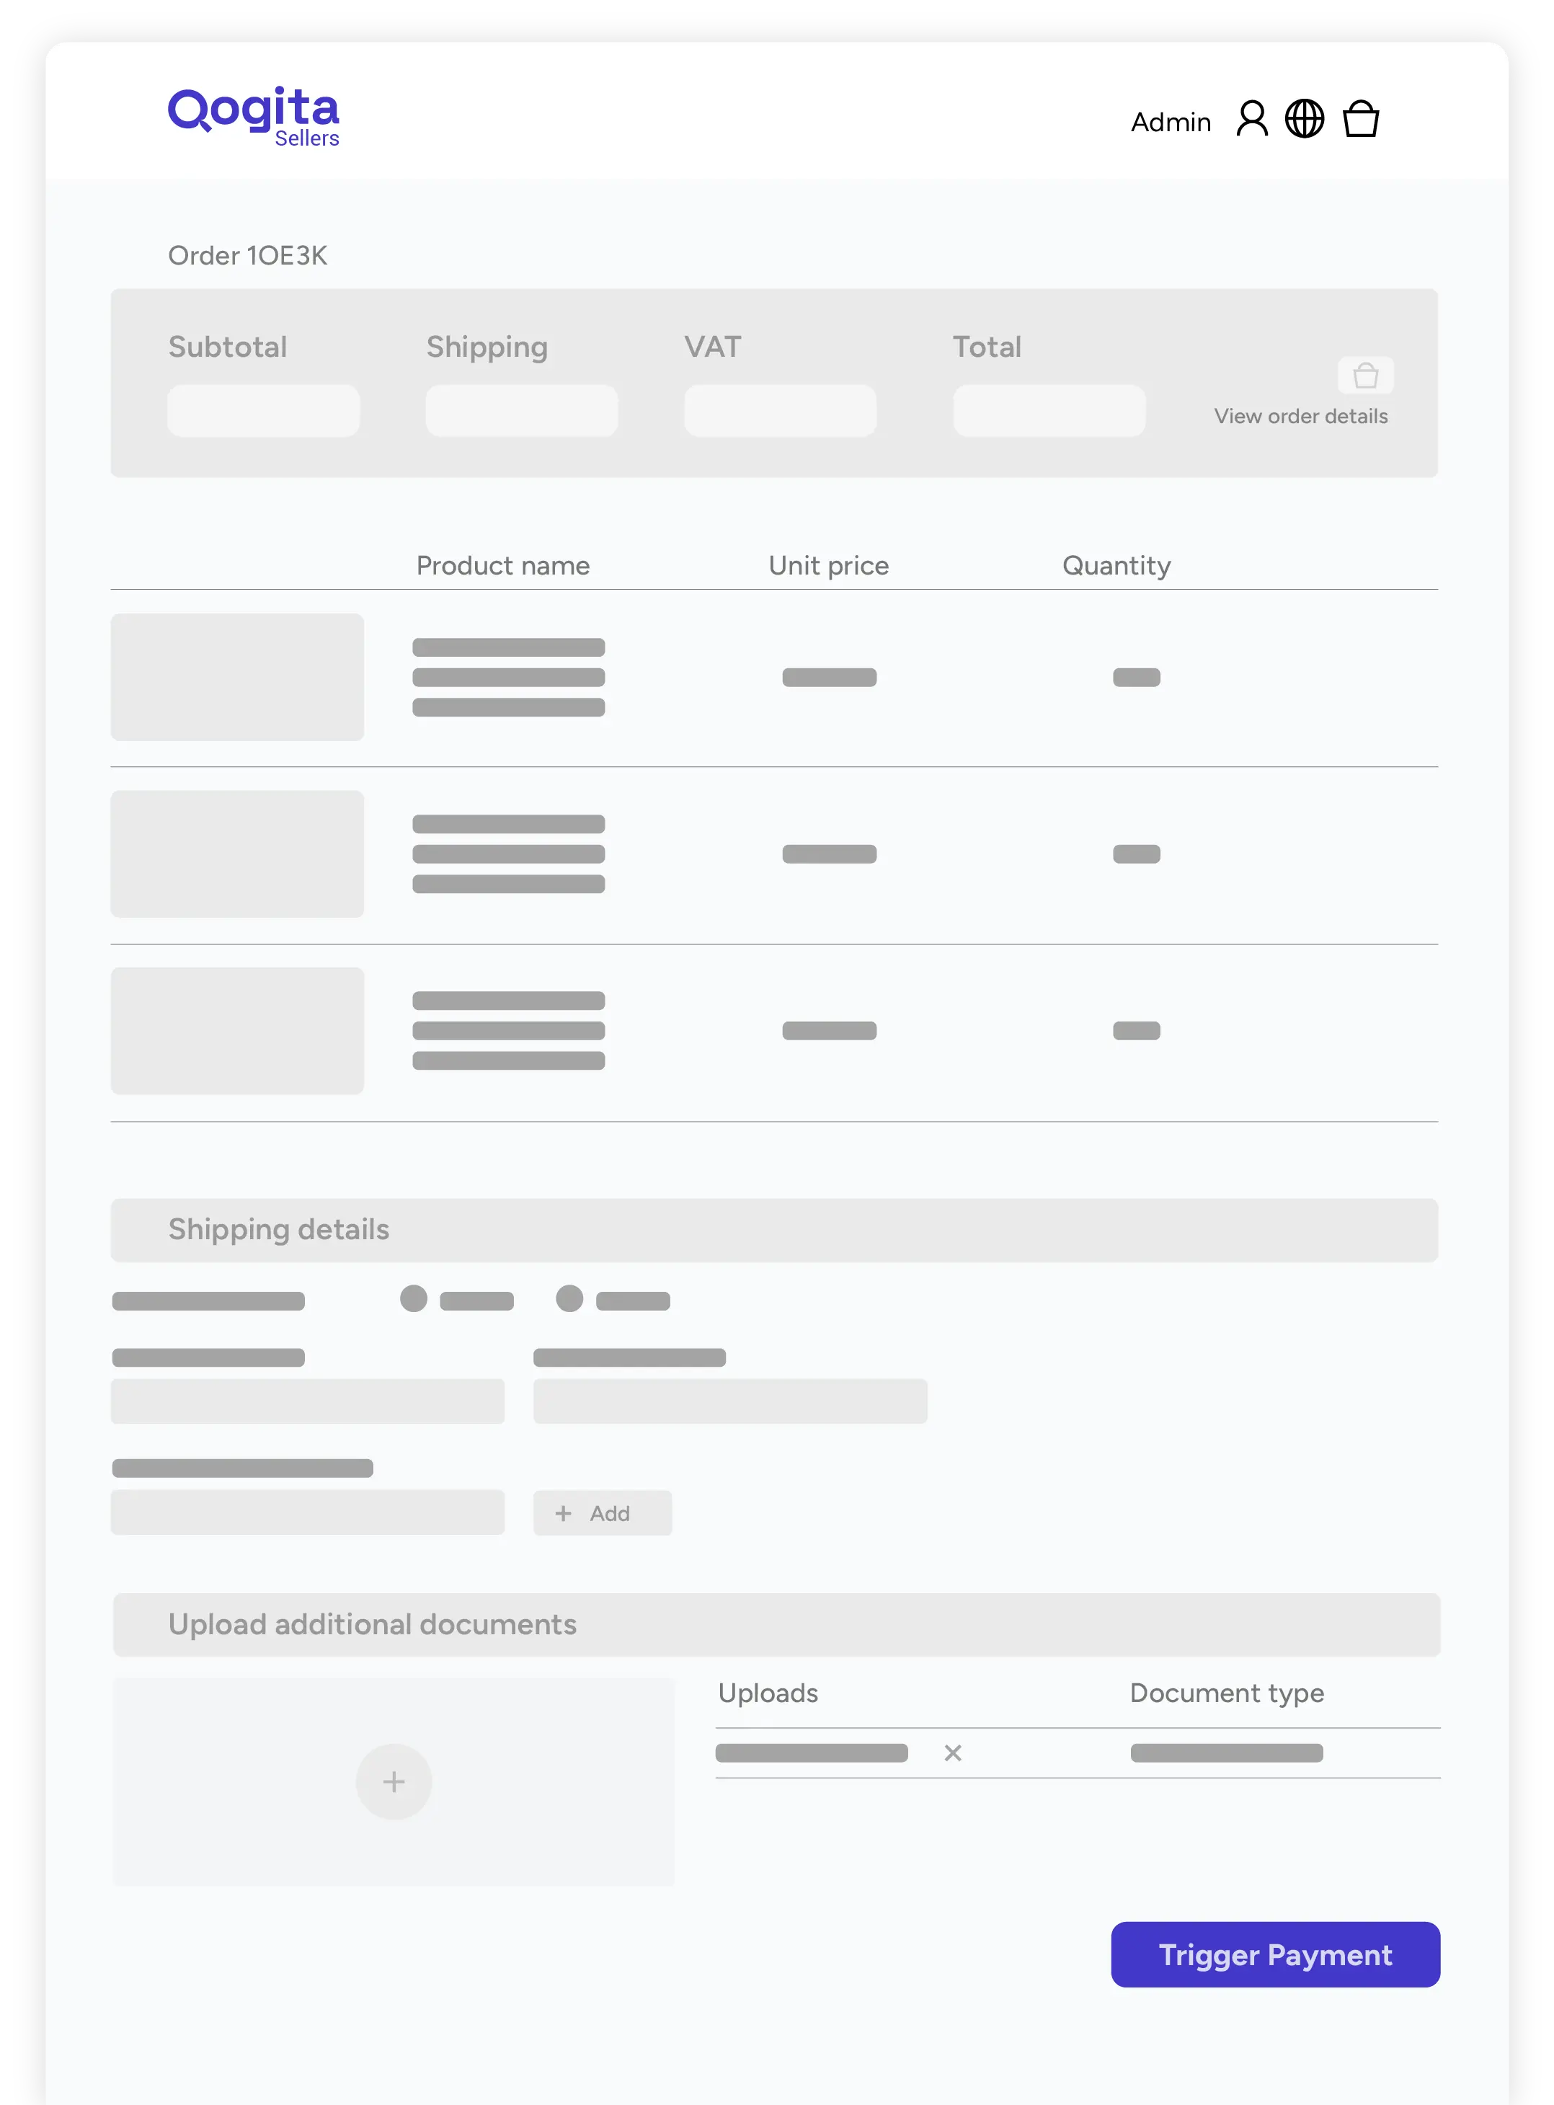Click the Subtotal value field
Image resolution: width=1554 pixels, height=2105 pixels.
point(263,410)
